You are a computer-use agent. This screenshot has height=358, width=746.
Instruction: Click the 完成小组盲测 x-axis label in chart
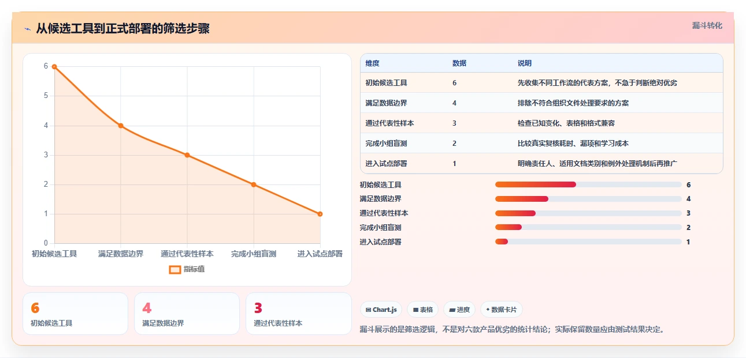254,254
